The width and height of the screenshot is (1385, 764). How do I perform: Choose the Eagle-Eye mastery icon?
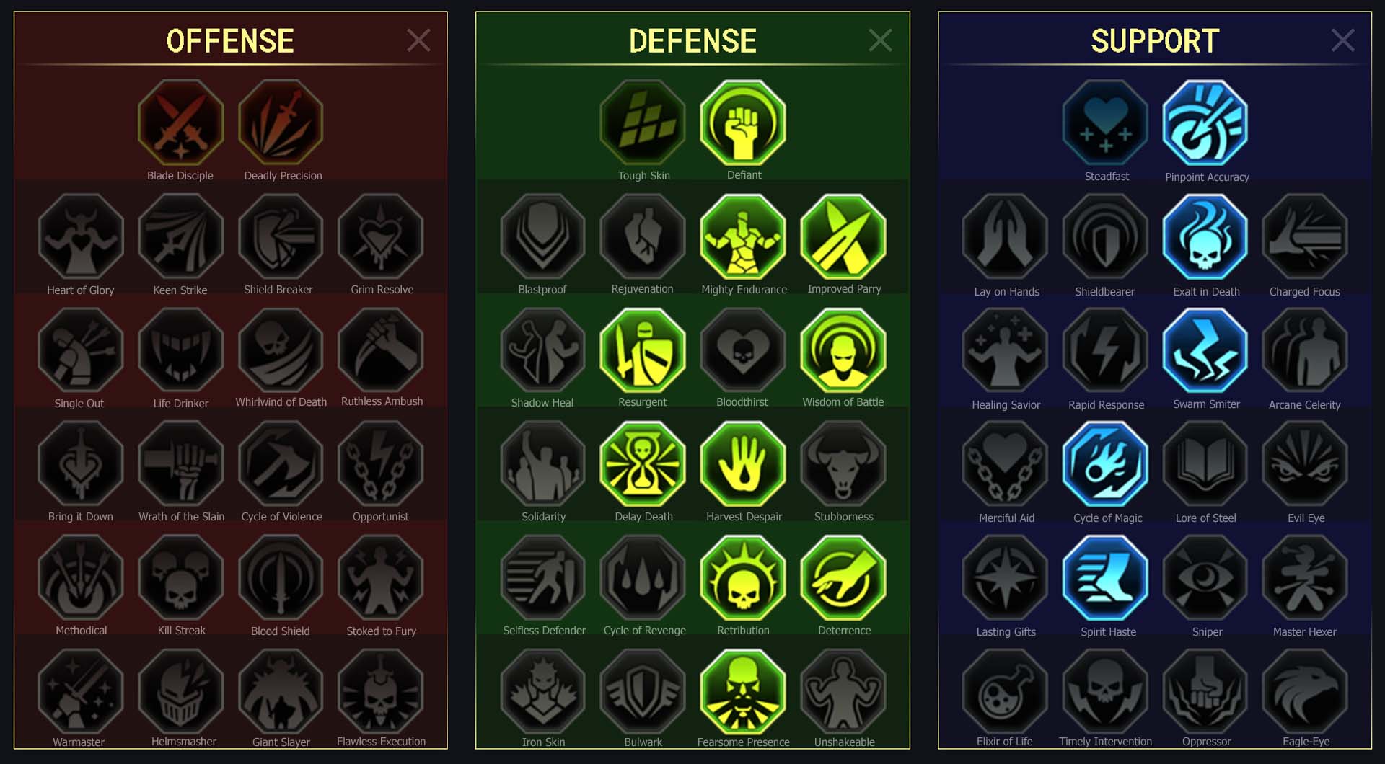1305,692
